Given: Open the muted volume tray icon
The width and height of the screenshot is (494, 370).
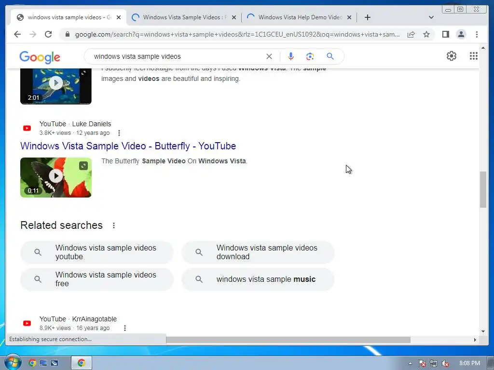Looking at the screenshot, I should point(445,363).
